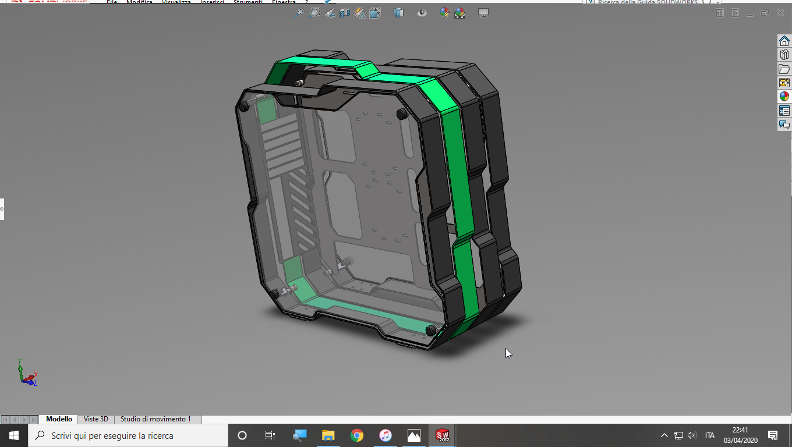Open Appearances, Scenes and Decals color ball
The width and height of the screenshot is (792, 447).
784,97
